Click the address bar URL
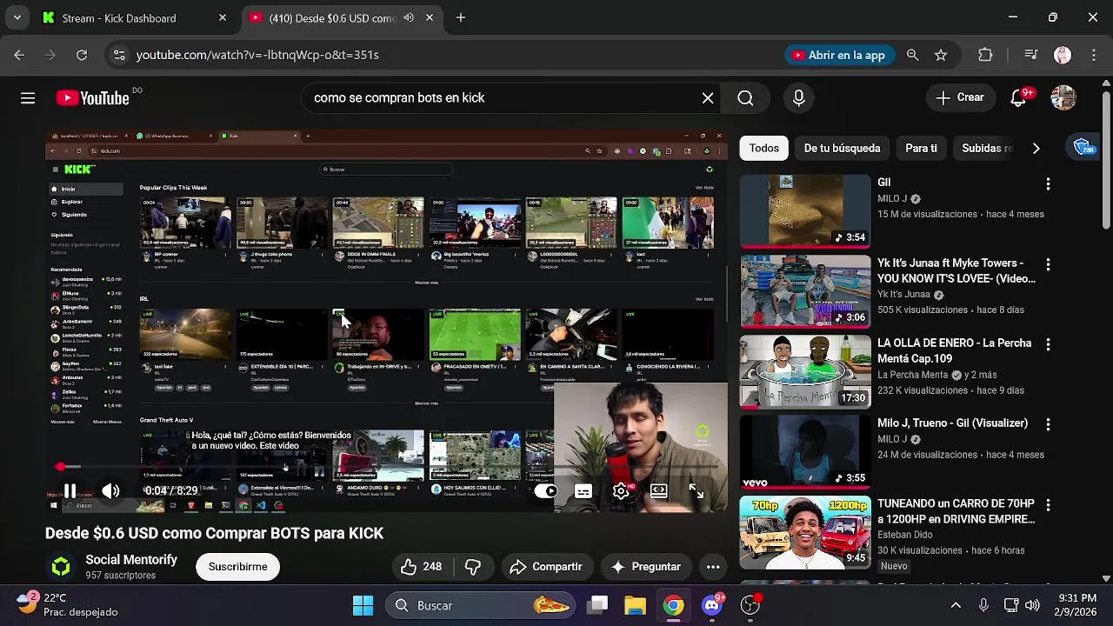This screenshot has width=1113, height=626. (x=257, y=55)
